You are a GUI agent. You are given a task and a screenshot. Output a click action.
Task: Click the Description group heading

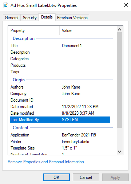click(24, 38)
